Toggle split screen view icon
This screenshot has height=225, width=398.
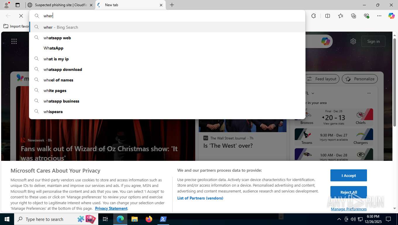coord(327,16)
